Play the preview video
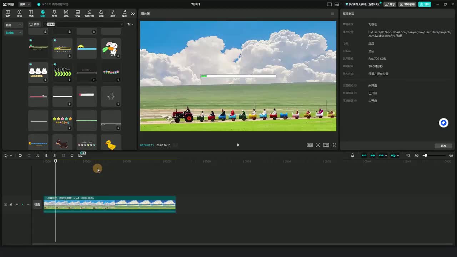 coord(238,145)
